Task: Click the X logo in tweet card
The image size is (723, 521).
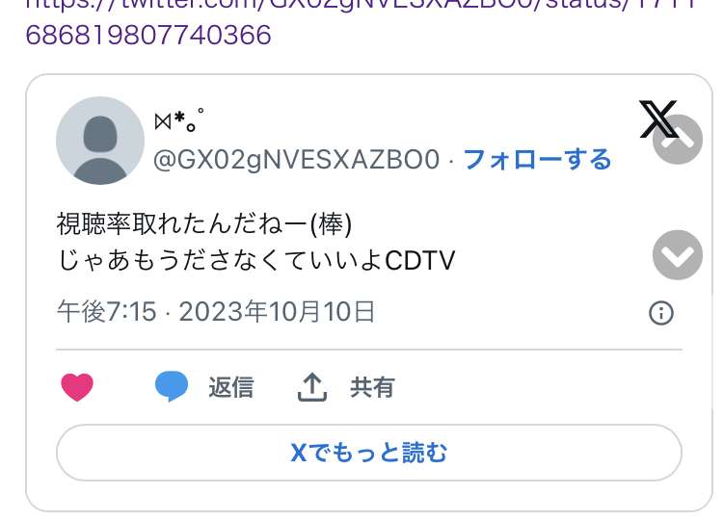Action: [658, 118]
